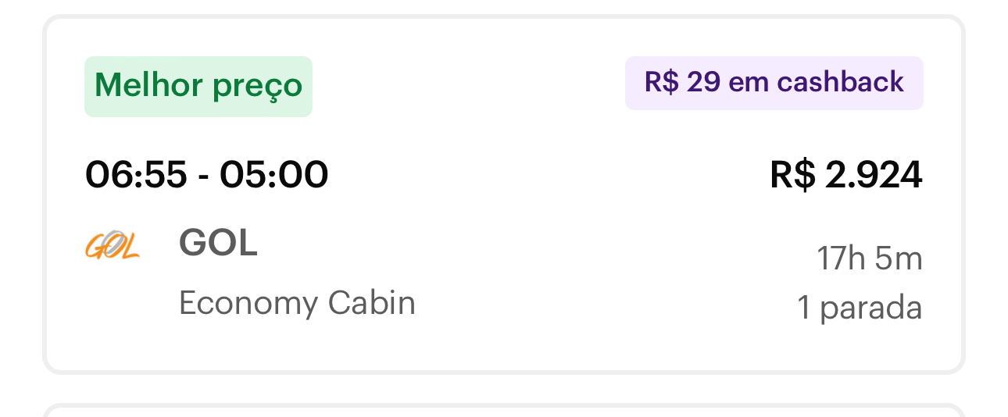Open the R$ 29 em cashback tag

(774, 83)
